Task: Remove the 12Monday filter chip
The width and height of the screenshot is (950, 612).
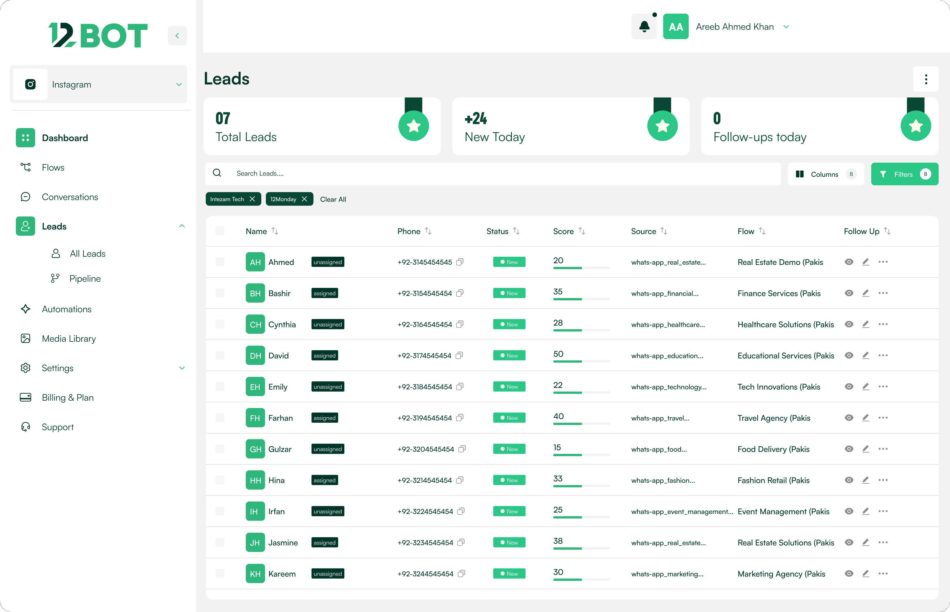Action: coord(304,199)
